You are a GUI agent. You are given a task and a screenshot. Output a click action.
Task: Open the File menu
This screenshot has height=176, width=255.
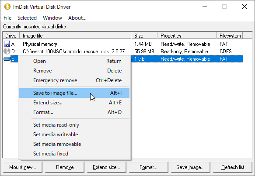click(7, 18)
